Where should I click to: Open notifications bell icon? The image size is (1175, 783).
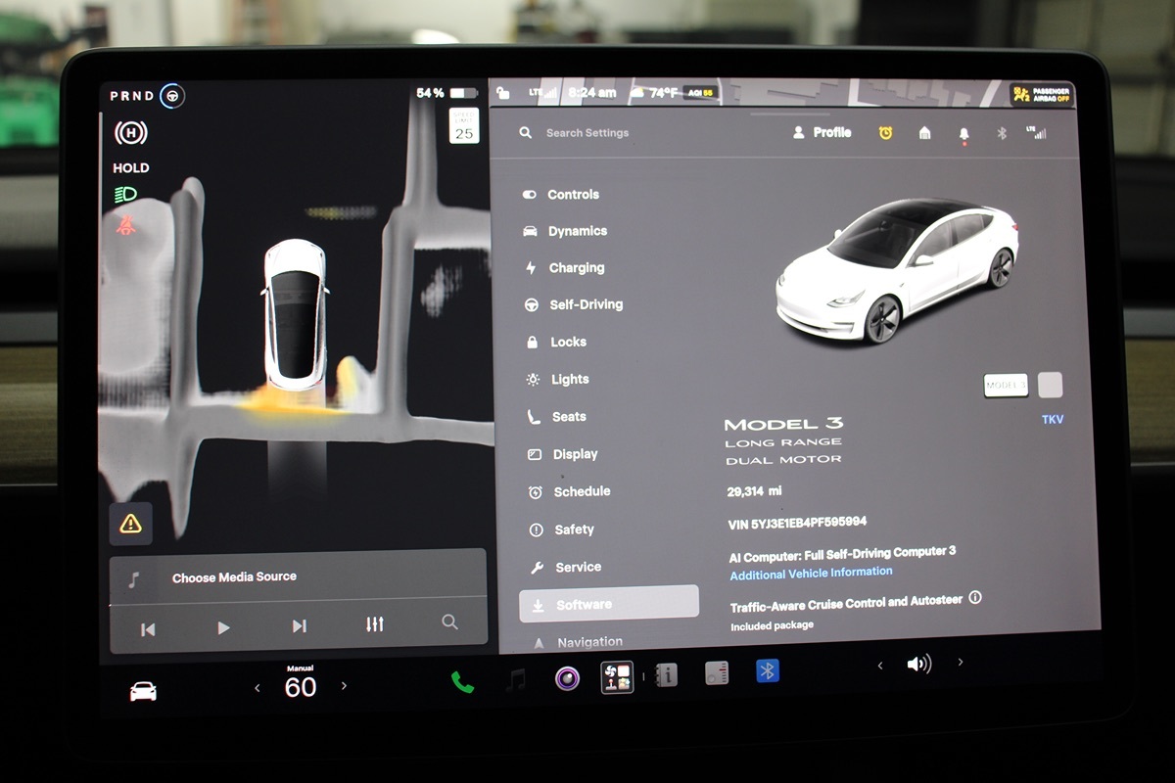click(x=963, y=134)
